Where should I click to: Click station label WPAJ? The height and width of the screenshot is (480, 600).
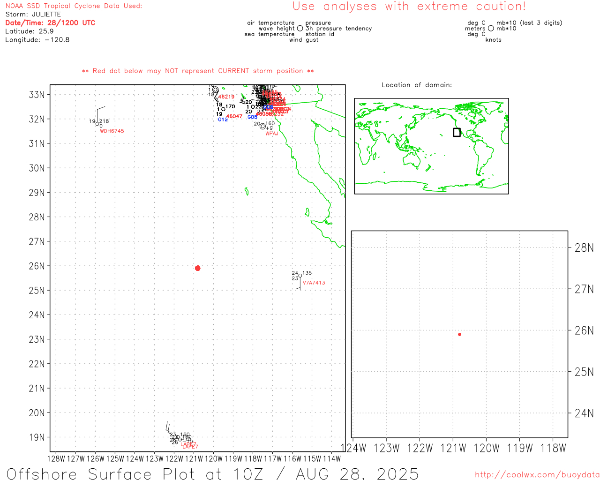point(272,134)
